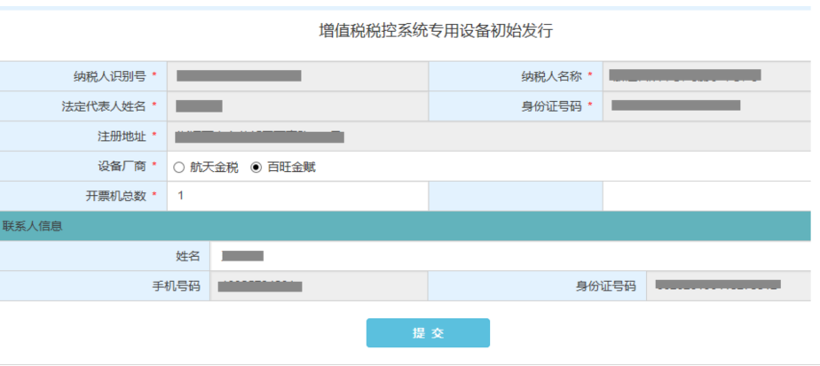The width and height of the screenshot is (820, 366).
Task: Click the 联系人信息 section header
Action: pos(33,226)
